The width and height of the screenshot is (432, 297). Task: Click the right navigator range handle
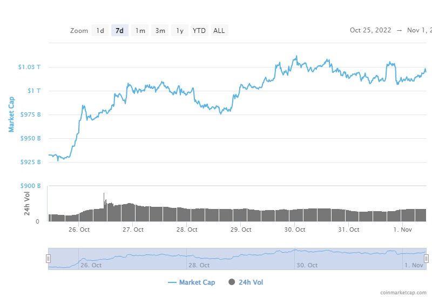pos(426,259)
